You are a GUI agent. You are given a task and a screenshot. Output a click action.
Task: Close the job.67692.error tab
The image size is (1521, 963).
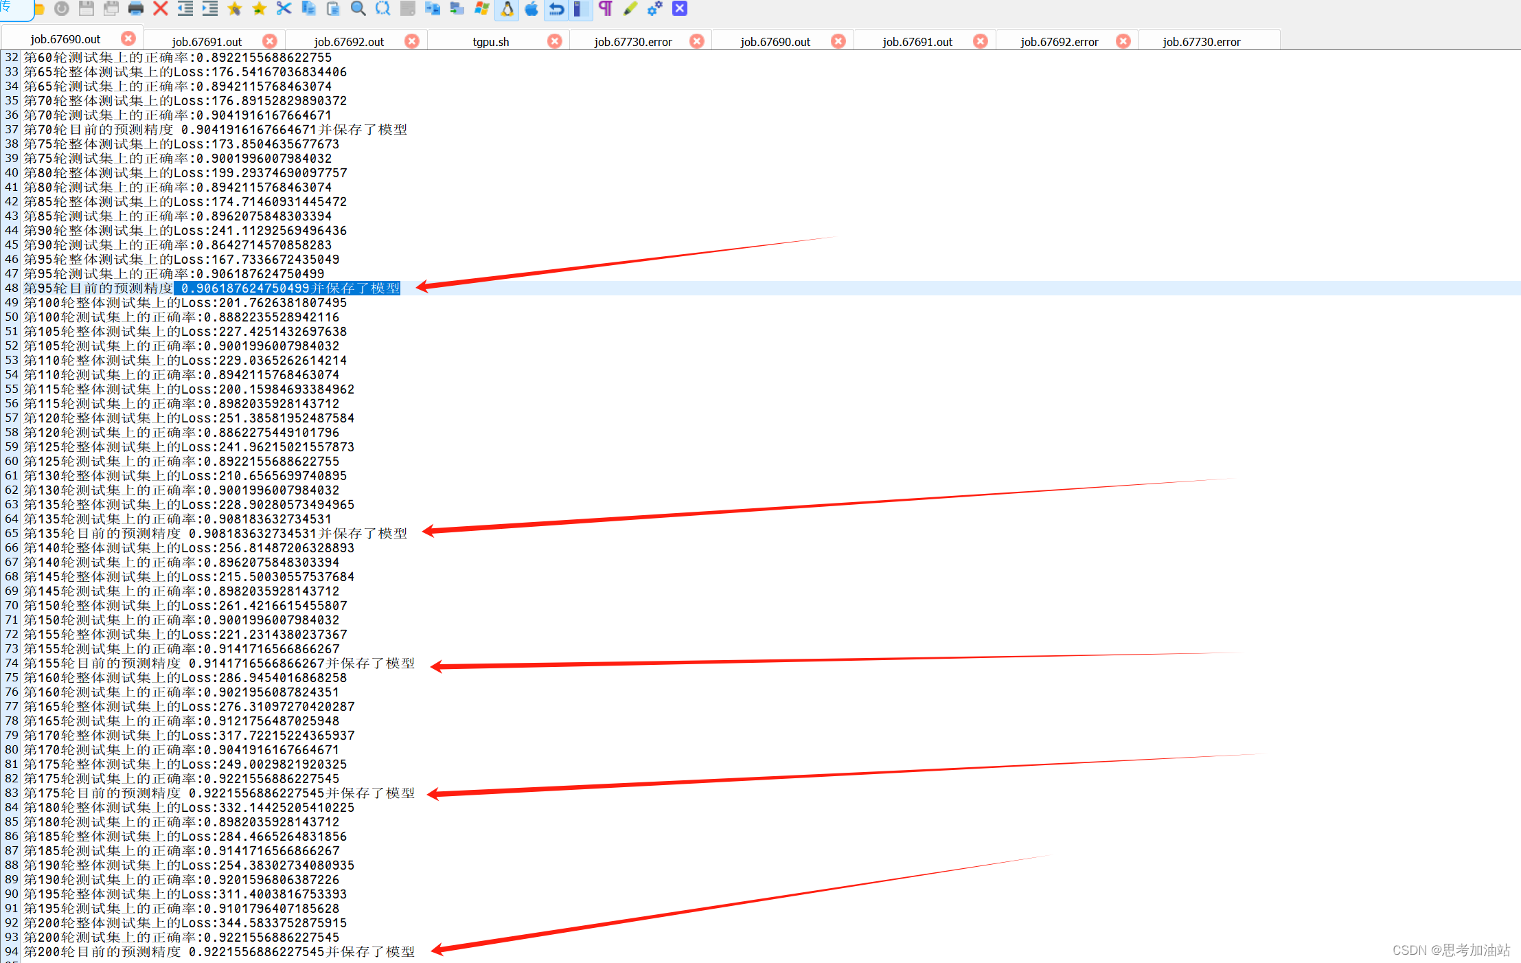[1123, 41]
